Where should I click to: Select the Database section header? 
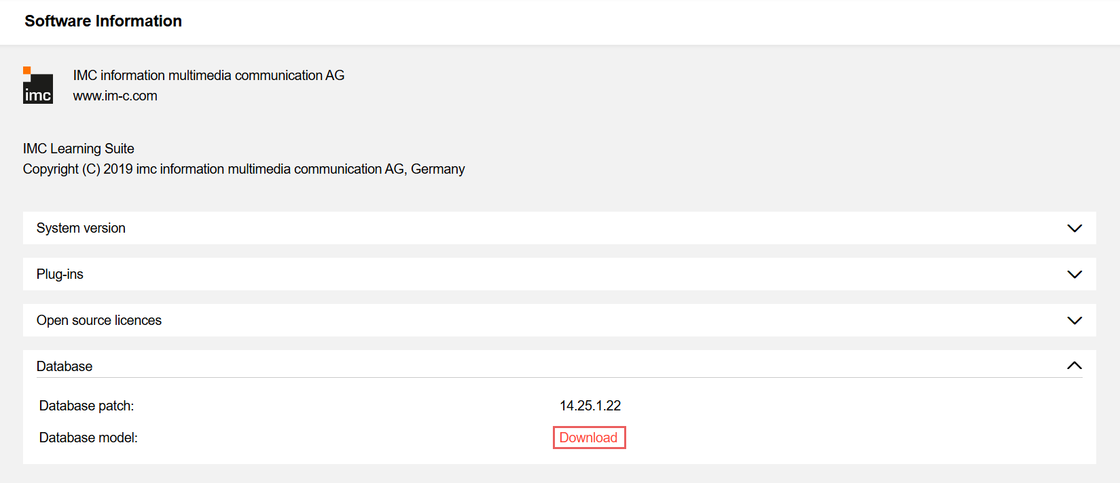65,366
